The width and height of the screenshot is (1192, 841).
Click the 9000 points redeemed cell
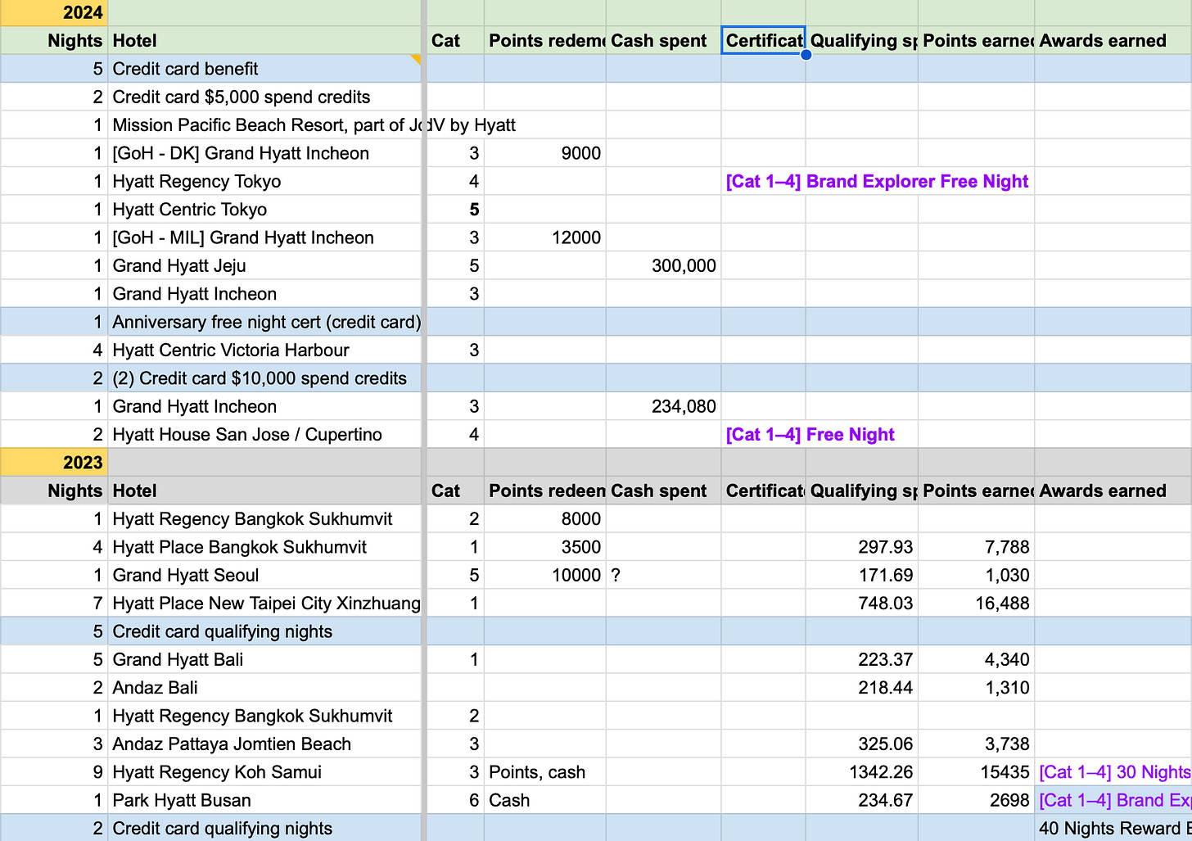545,153
